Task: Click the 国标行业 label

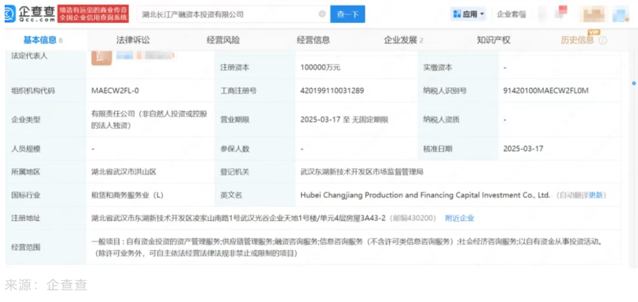Action: pos(26,195)
